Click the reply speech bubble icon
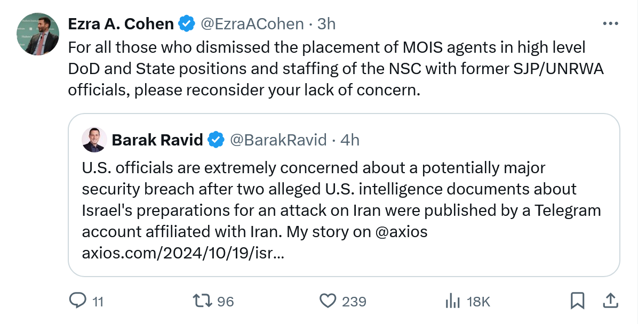Viewport: 638px width, 324px height. point(78,301)
